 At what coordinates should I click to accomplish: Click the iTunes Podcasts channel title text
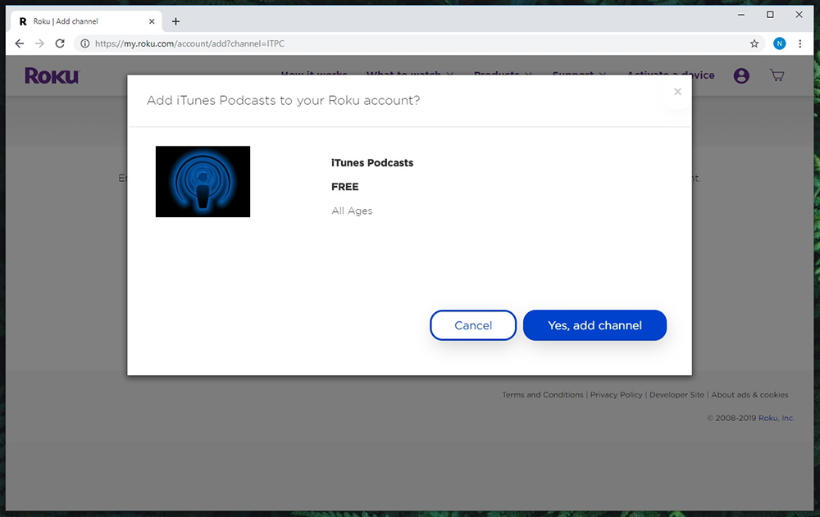click(x=372, y=163)
